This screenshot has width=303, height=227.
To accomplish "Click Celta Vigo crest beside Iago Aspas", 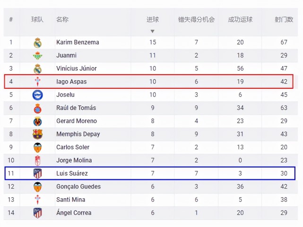I will pos(38,82).
